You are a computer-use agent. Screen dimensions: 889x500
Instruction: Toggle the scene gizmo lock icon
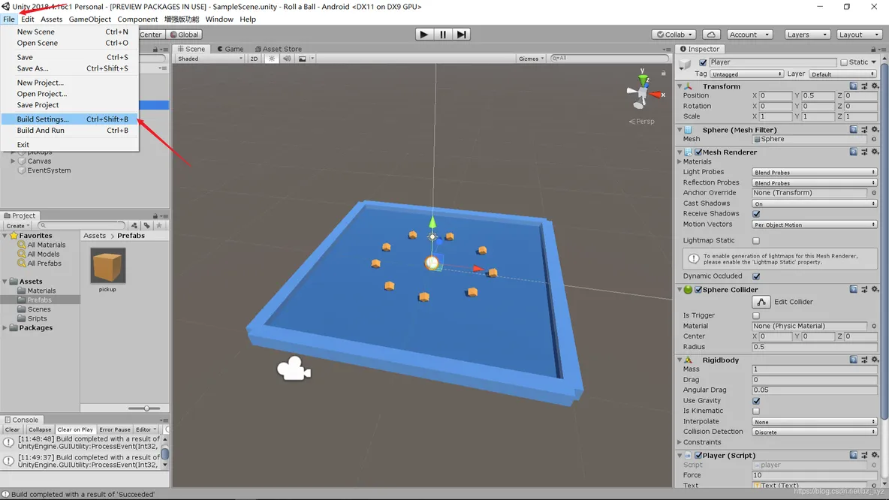click(663, 73)
